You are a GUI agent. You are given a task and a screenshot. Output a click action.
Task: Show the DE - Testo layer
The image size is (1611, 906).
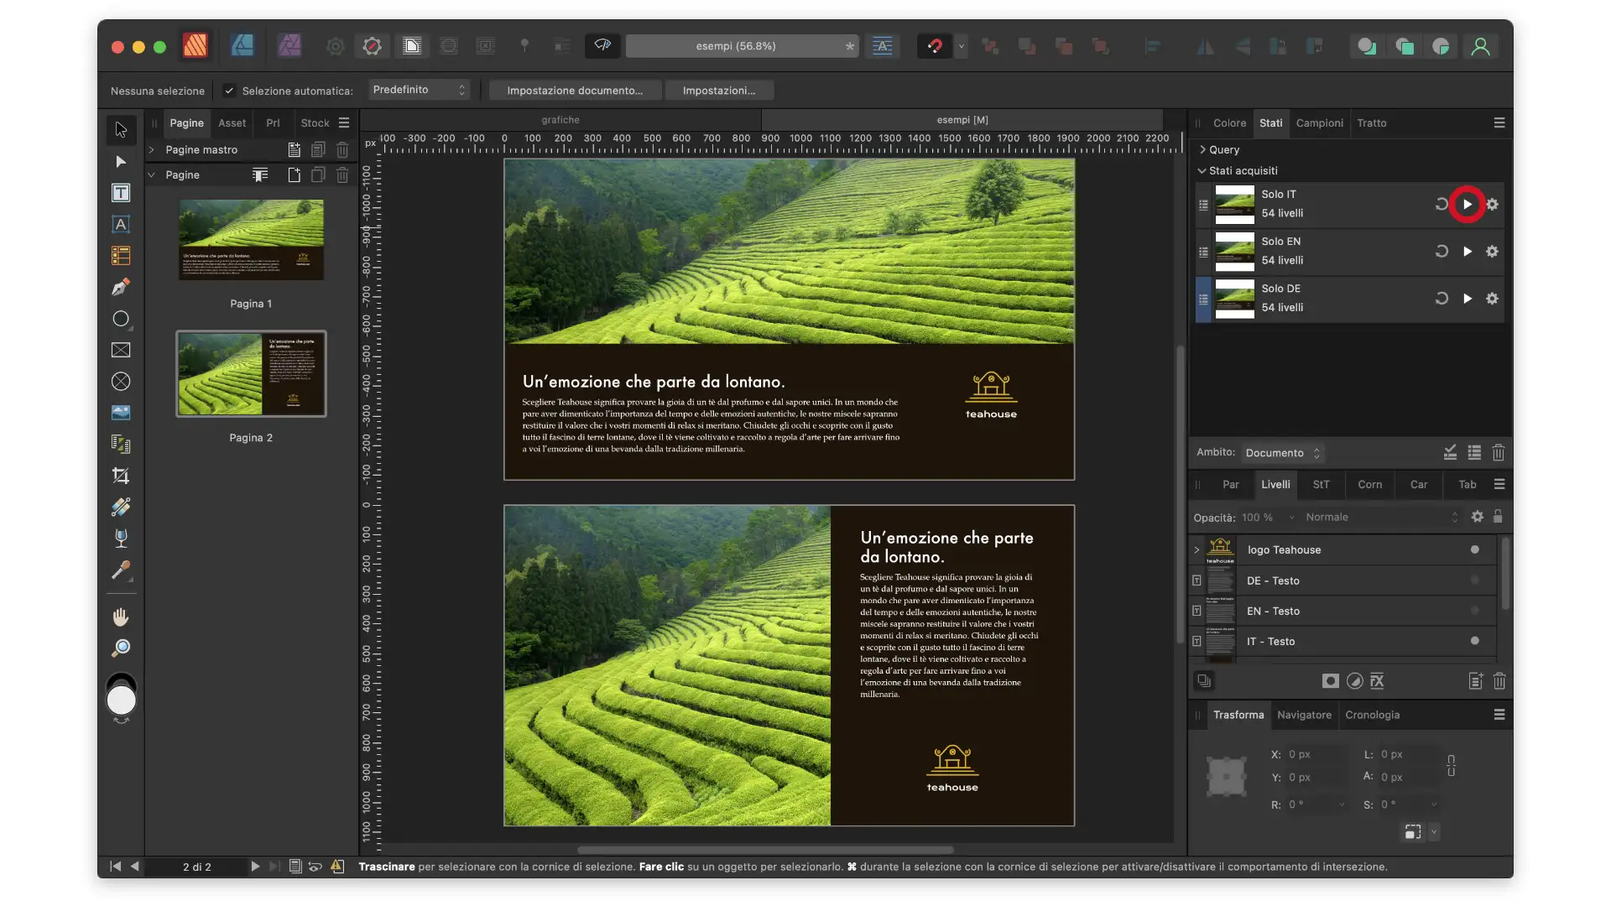pos(1474,581)
